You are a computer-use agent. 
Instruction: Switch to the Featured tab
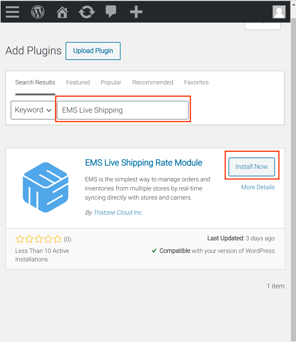pyautogui.click(x=78, y=83)
